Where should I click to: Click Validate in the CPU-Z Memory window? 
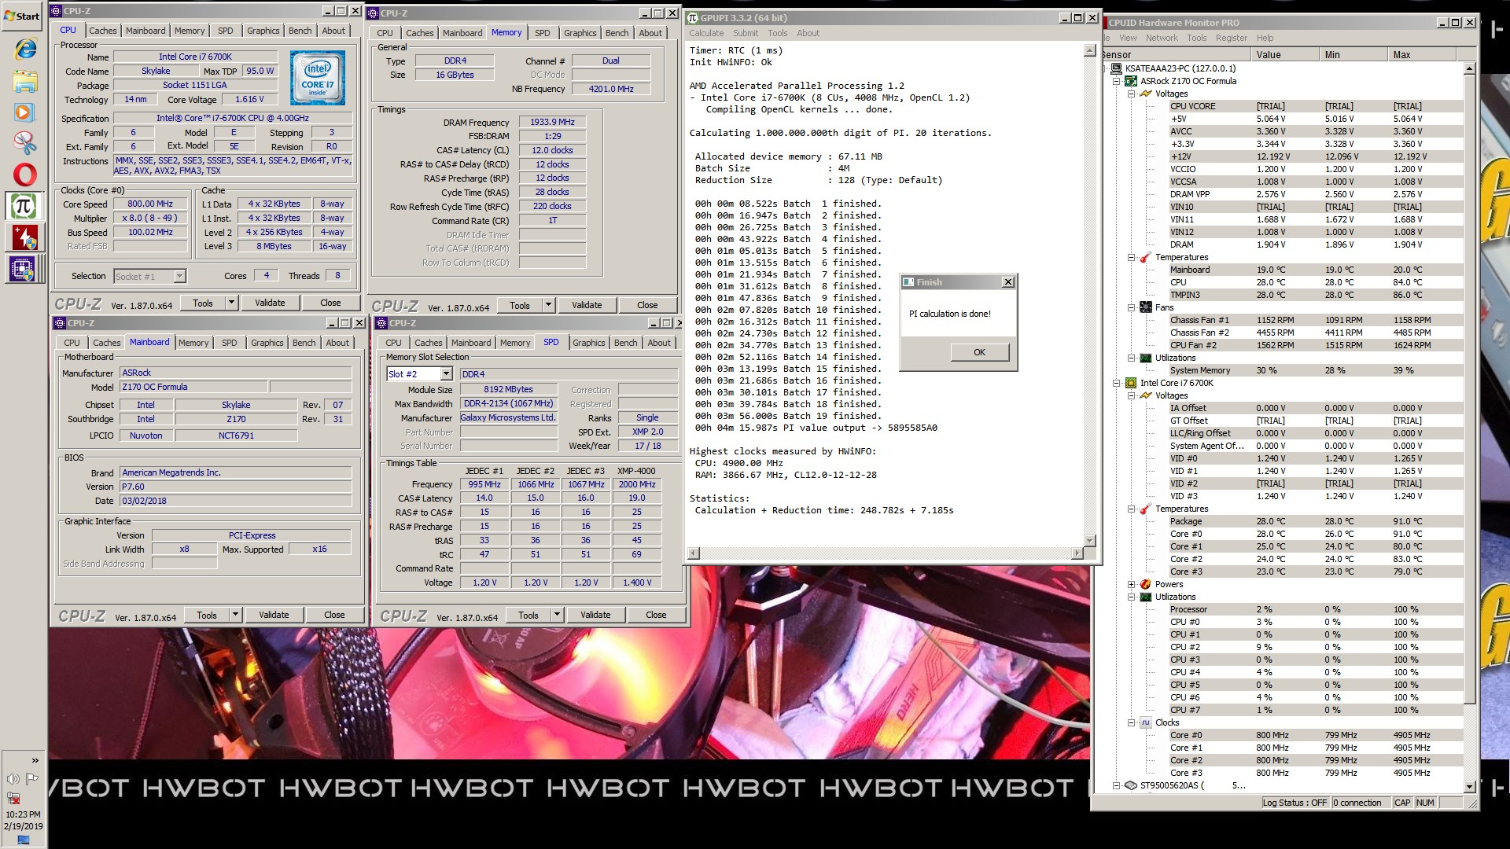click(587, 305)
